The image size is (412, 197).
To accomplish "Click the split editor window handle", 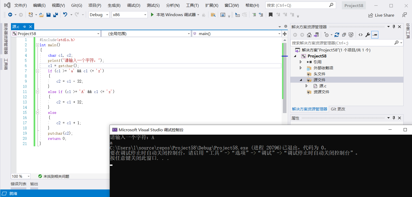I will [x=285, y=34].
